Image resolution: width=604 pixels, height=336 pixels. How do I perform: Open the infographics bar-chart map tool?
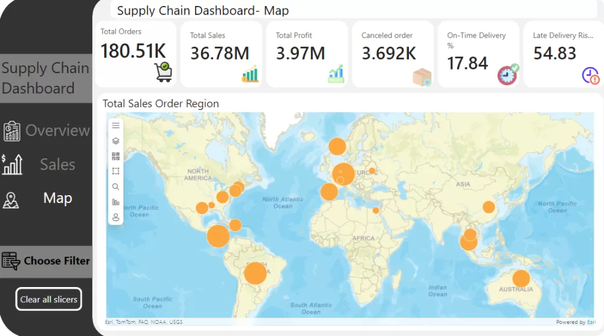click(x=116, y=202)
